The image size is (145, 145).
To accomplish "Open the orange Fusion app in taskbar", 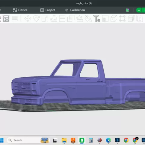I will pos(73,140).
